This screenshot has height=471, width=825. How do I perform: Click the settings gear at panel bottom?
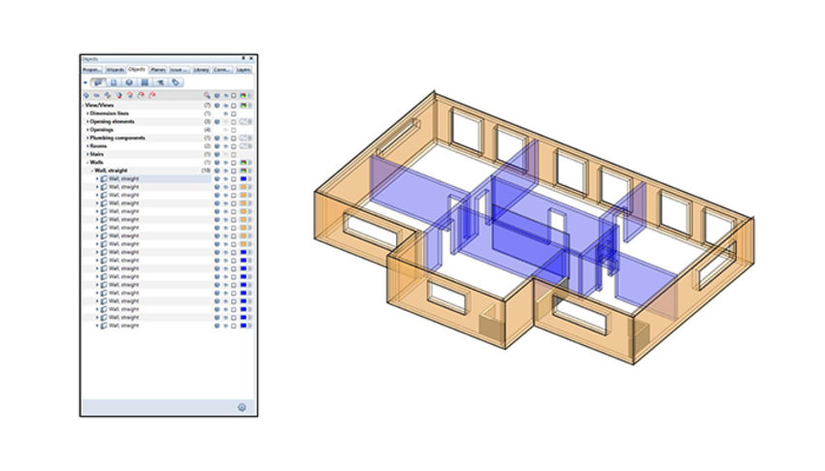[x=242, y=407]
